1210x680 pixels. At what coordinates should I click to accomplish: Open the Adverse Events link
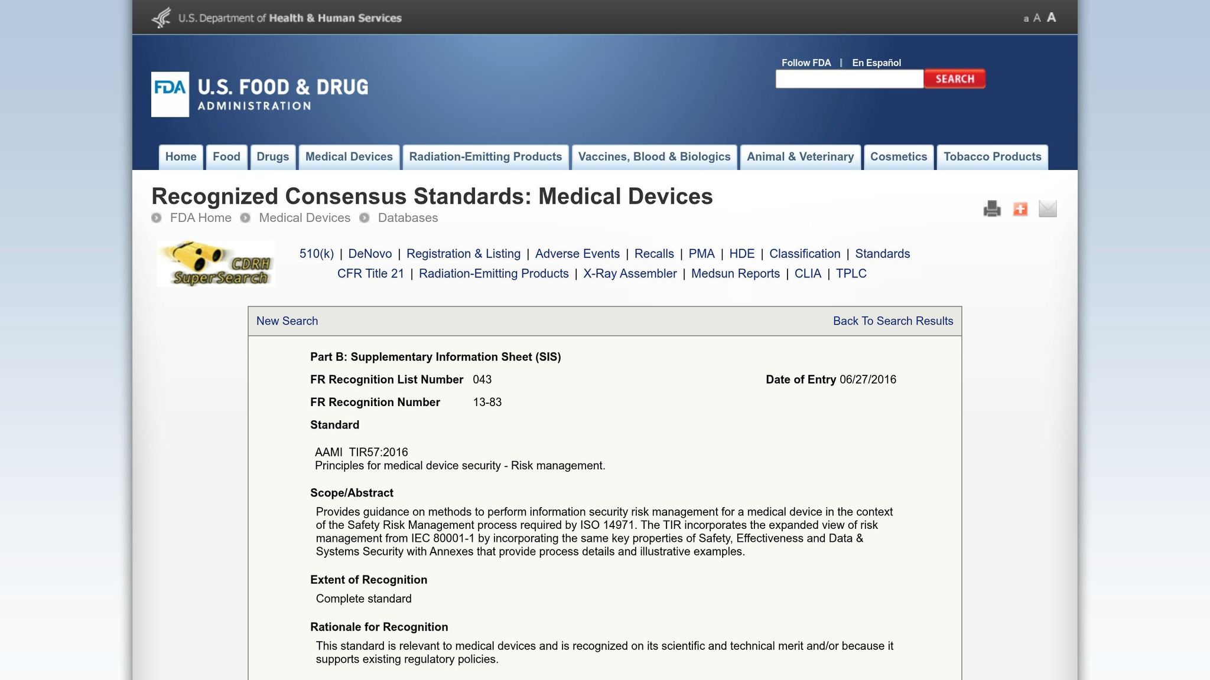(577, 254)
